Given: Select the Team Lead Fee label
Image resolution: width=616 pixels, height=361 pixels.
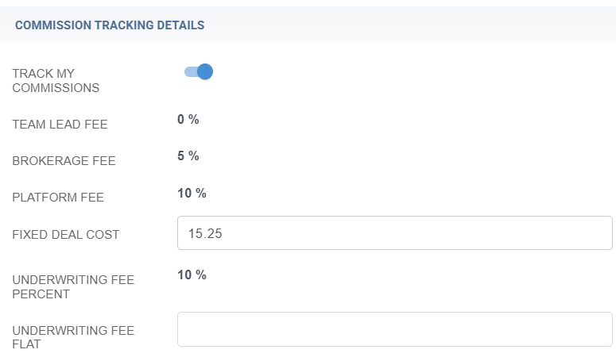Looking at the screenshot, I should coord(60,124).
